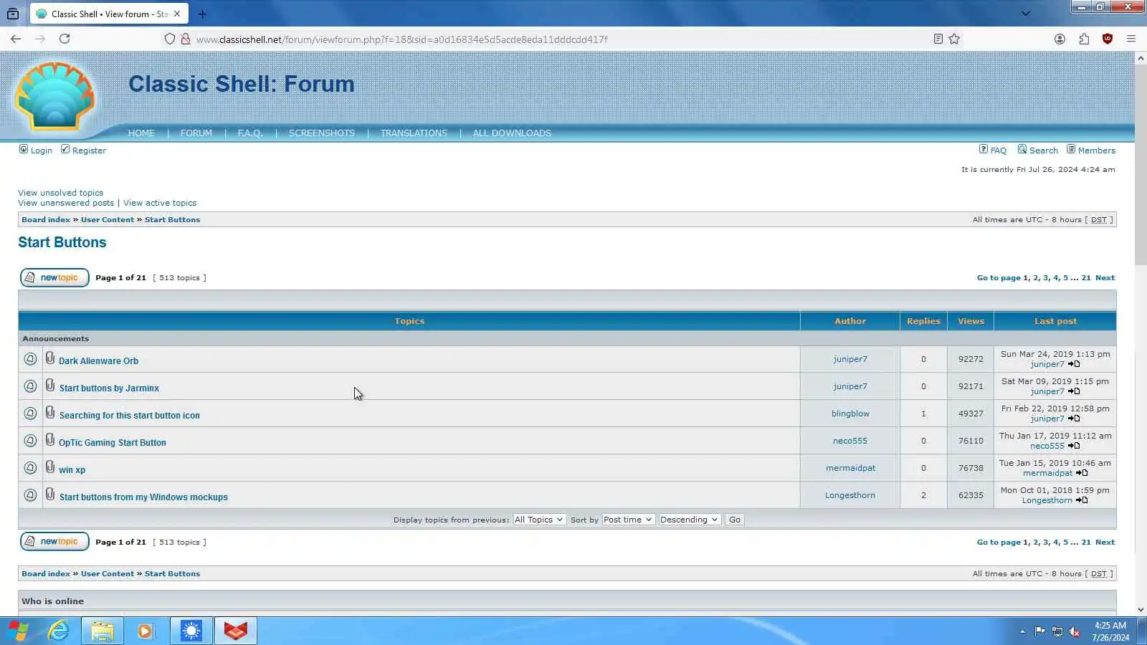Click the topic icon beside Dark Alienware Orb

pos(30,359)
